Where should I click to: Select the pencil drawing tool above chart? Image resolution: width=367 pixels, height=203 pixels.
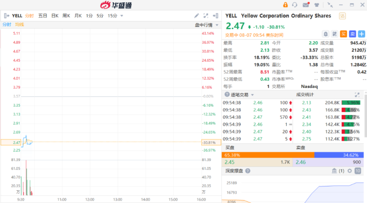(197, 16)
